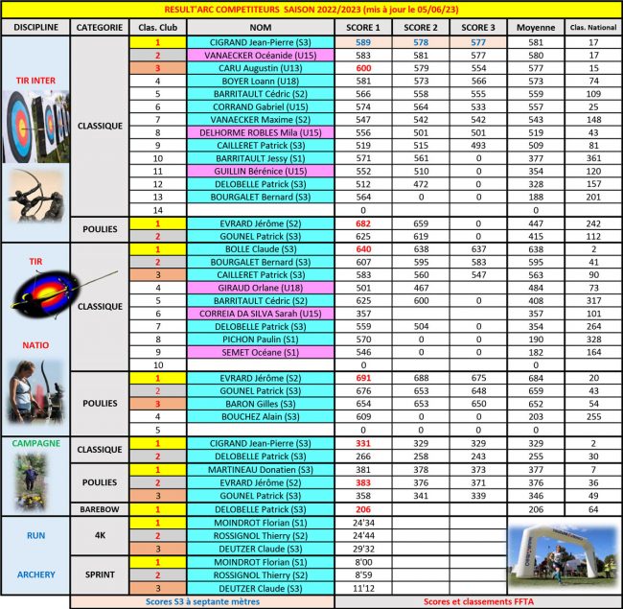Image resolution: width=623 pixels, height=609 pixels.
Task: Click the red score 383 cell
Action: click(363, 482)
